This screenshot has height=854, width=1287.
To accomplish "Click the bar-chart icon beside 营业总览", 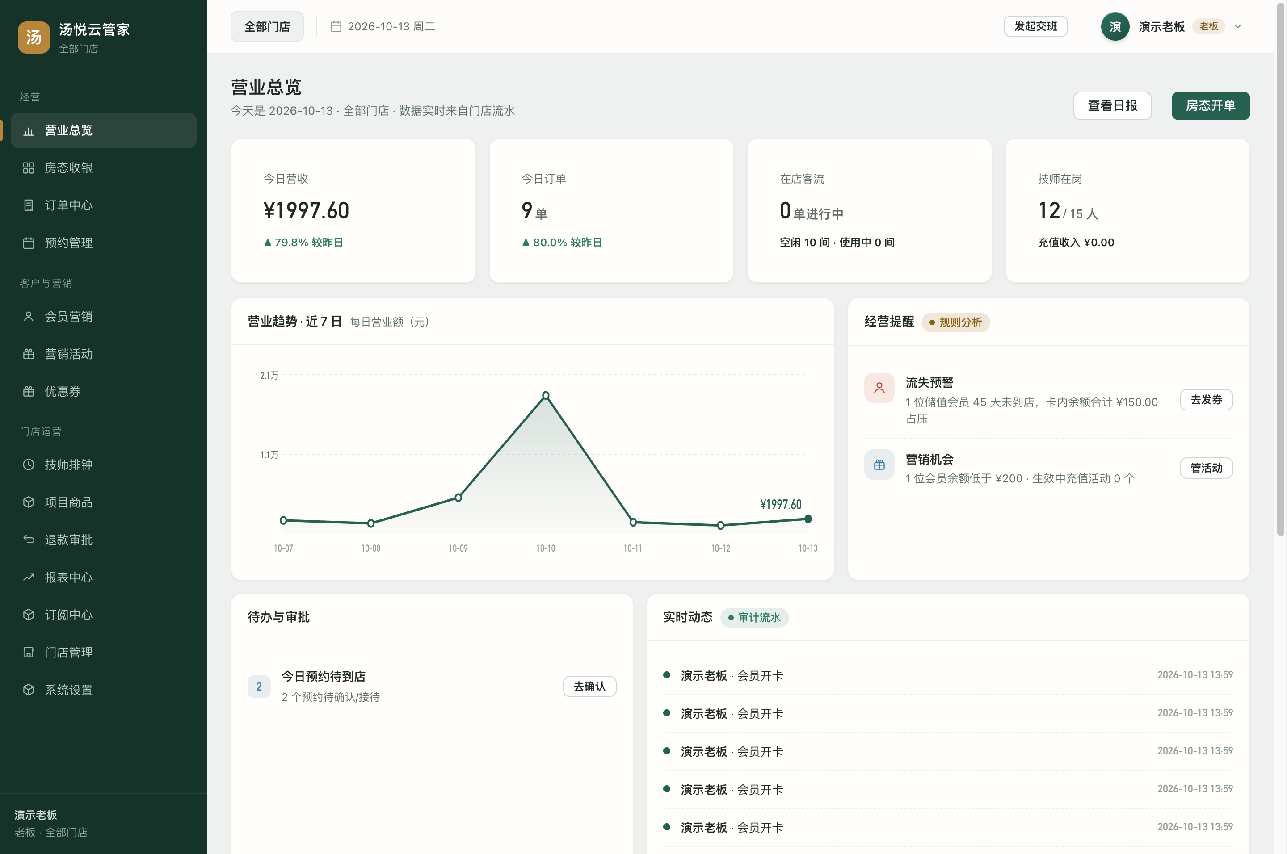I will (x=28, y=131).
